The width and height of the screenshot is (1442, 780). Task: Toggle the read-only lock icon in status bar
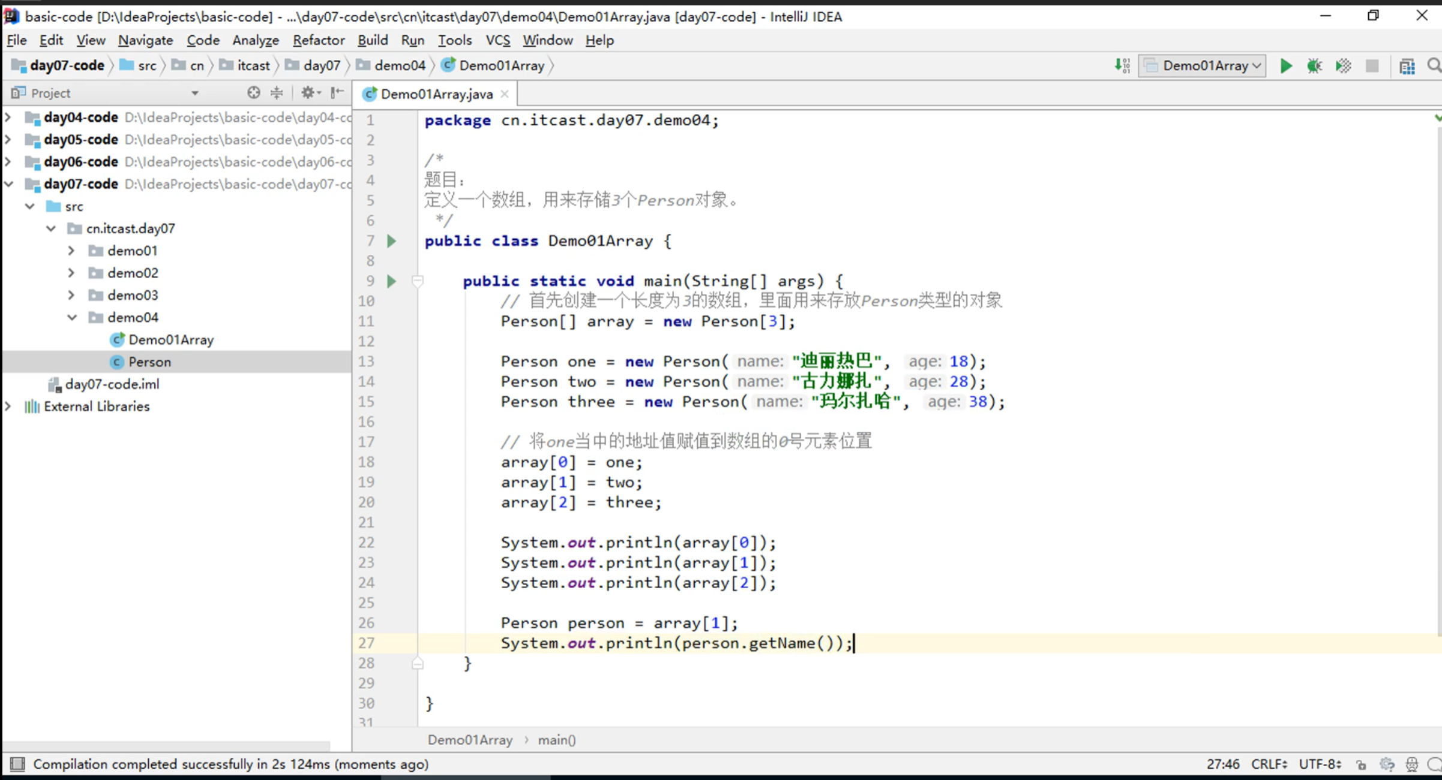click(x=1361, y=764)
